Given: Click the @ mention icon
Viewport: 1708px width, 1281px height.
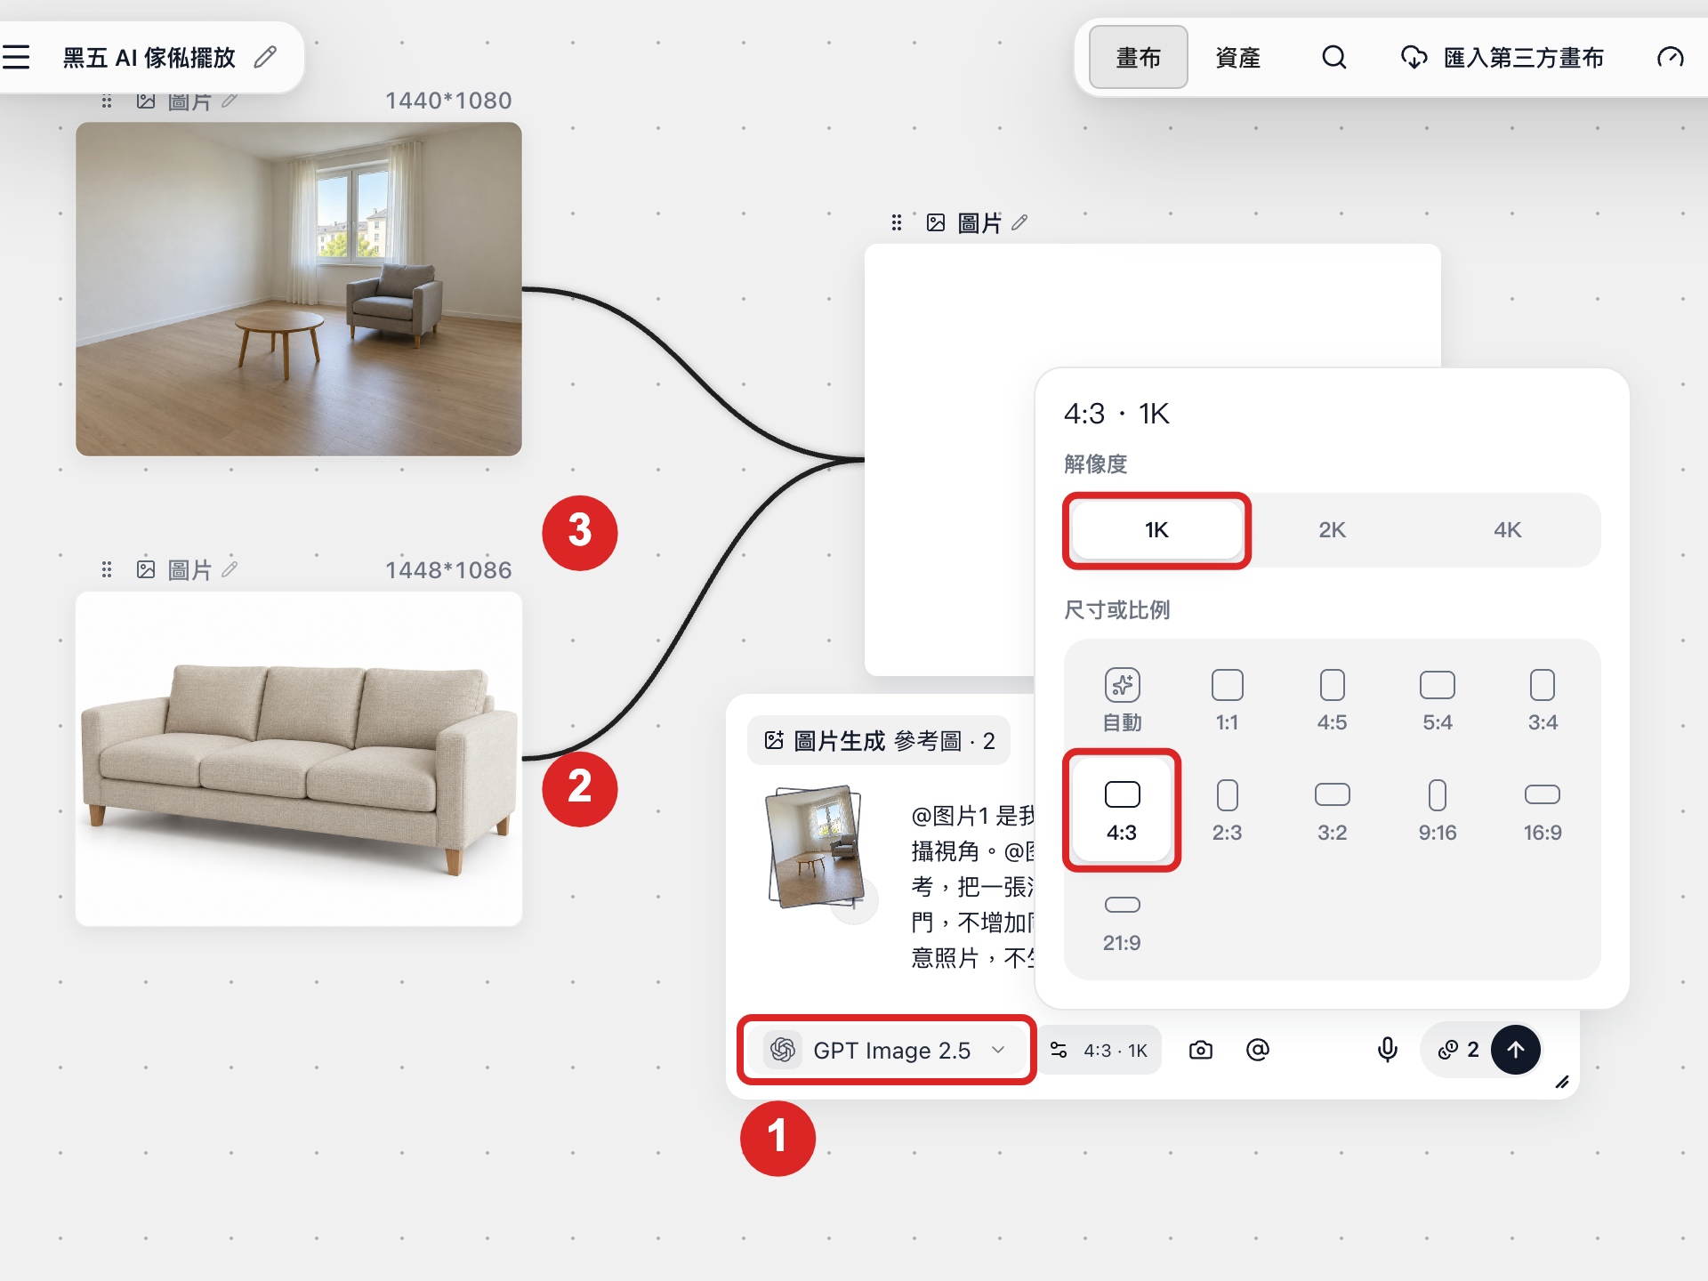Looking at the screenshot, I should (1257, 1050).
